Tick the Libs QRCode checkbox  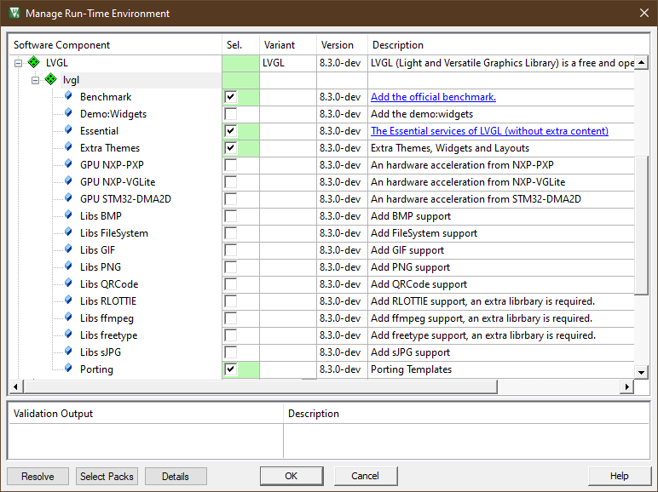pos(230,284)
